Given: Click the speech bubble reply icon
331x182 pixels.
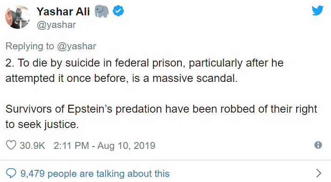Looking at the screenshot, I should click(11, 173).
